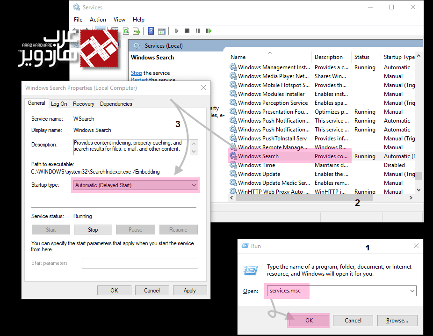Click the gear icon beside Windows Time
The height and width of the screenshot is (336, 433).
pyautogui.click(x=233, y=165)
